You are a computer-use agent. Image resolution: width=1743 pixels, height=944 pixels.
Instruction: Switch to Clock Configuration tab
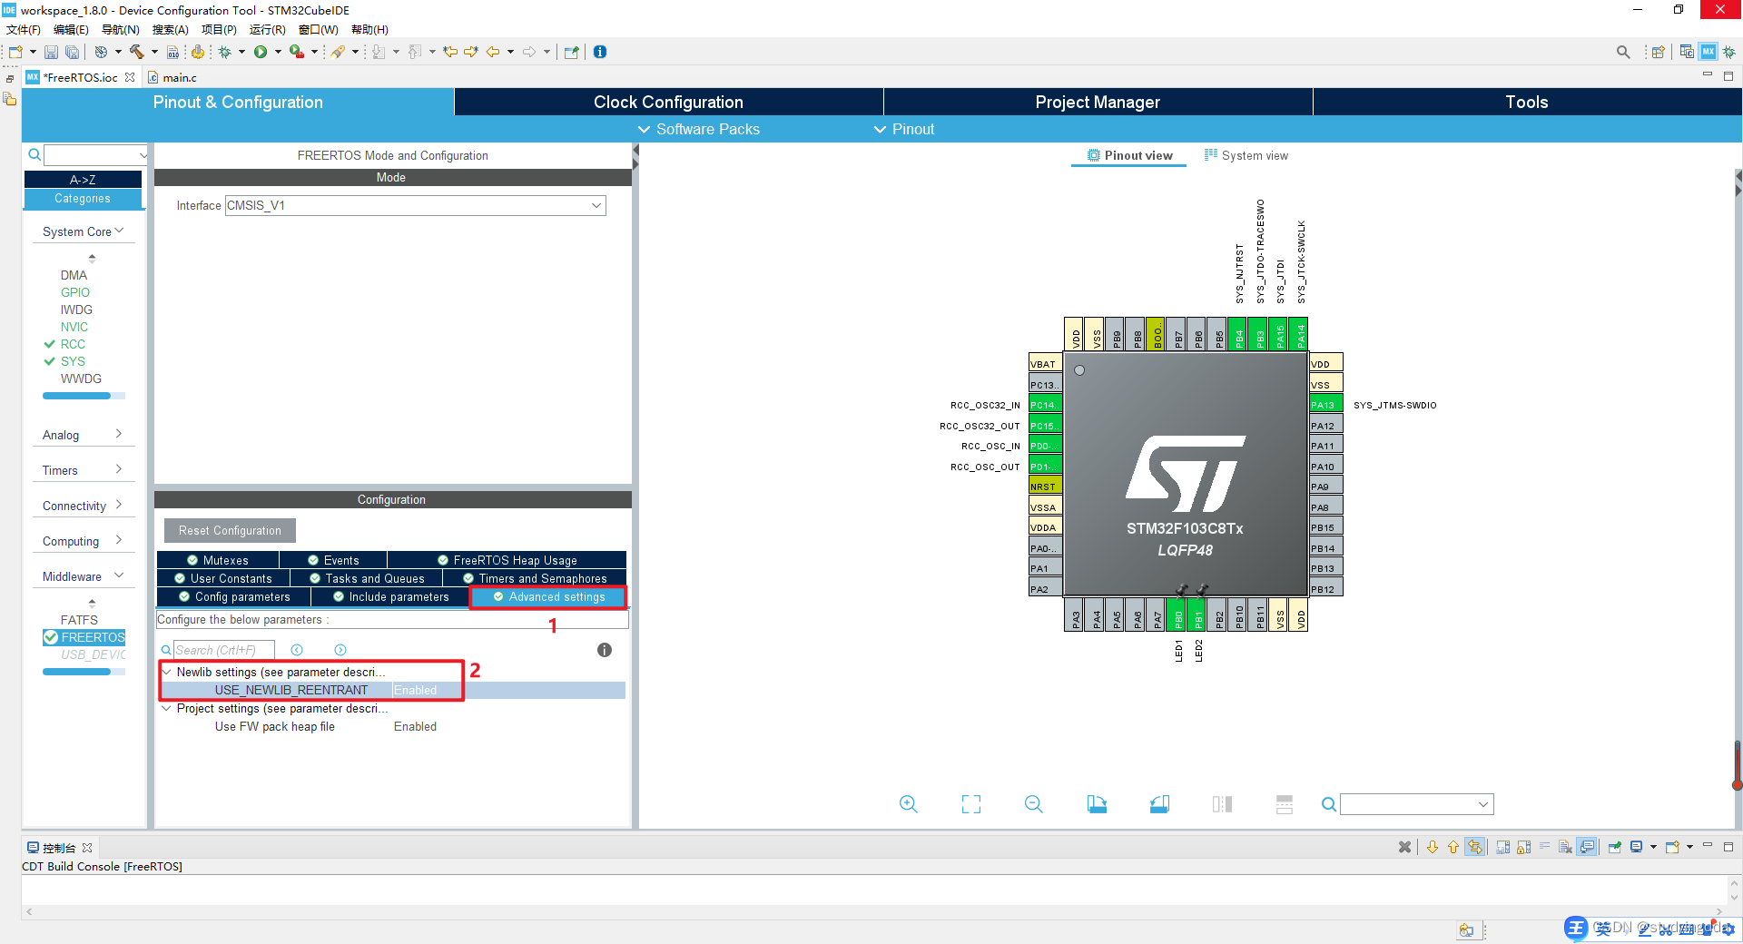coord(668,102)
